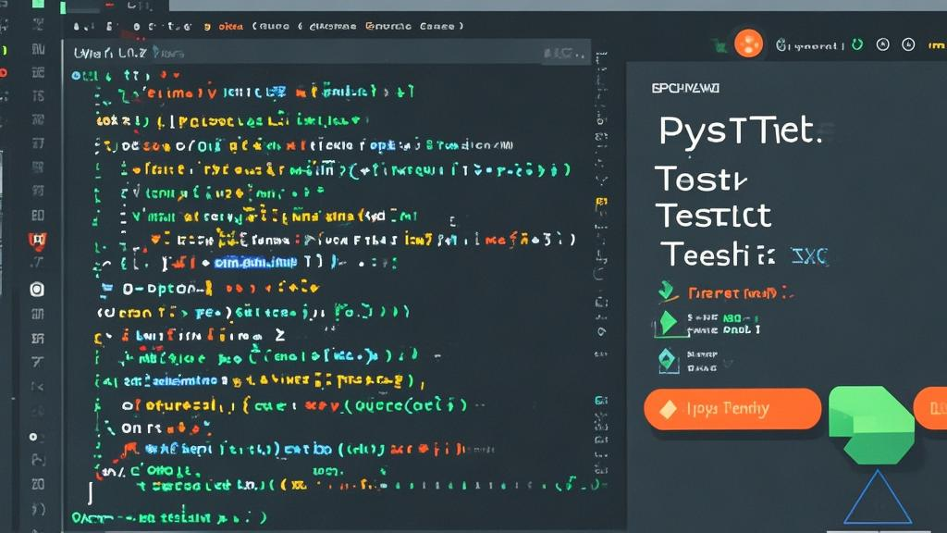Click the orange round avatar icon
The height and width of the screenshot is (533, 947).
pos(748,44)
